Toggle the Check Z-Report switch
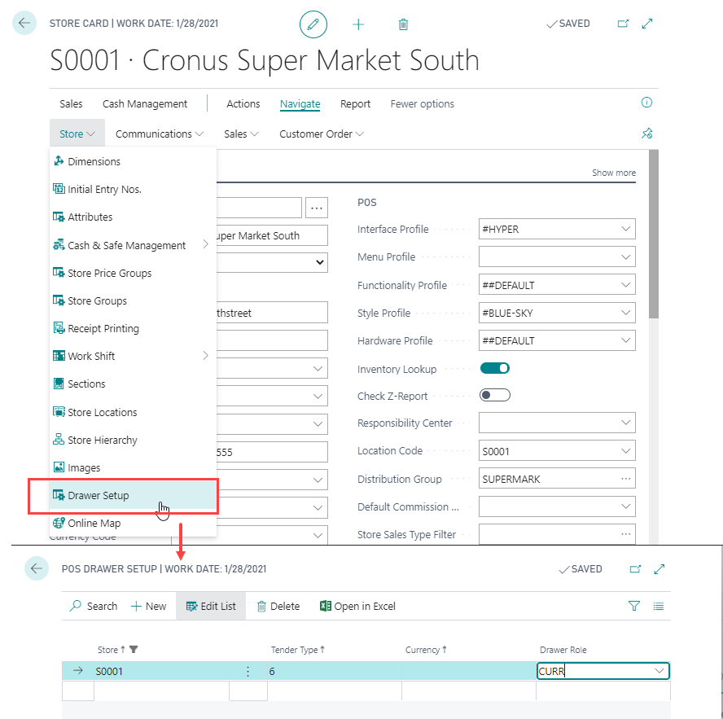Screen dimensions: 723x719 495,395
